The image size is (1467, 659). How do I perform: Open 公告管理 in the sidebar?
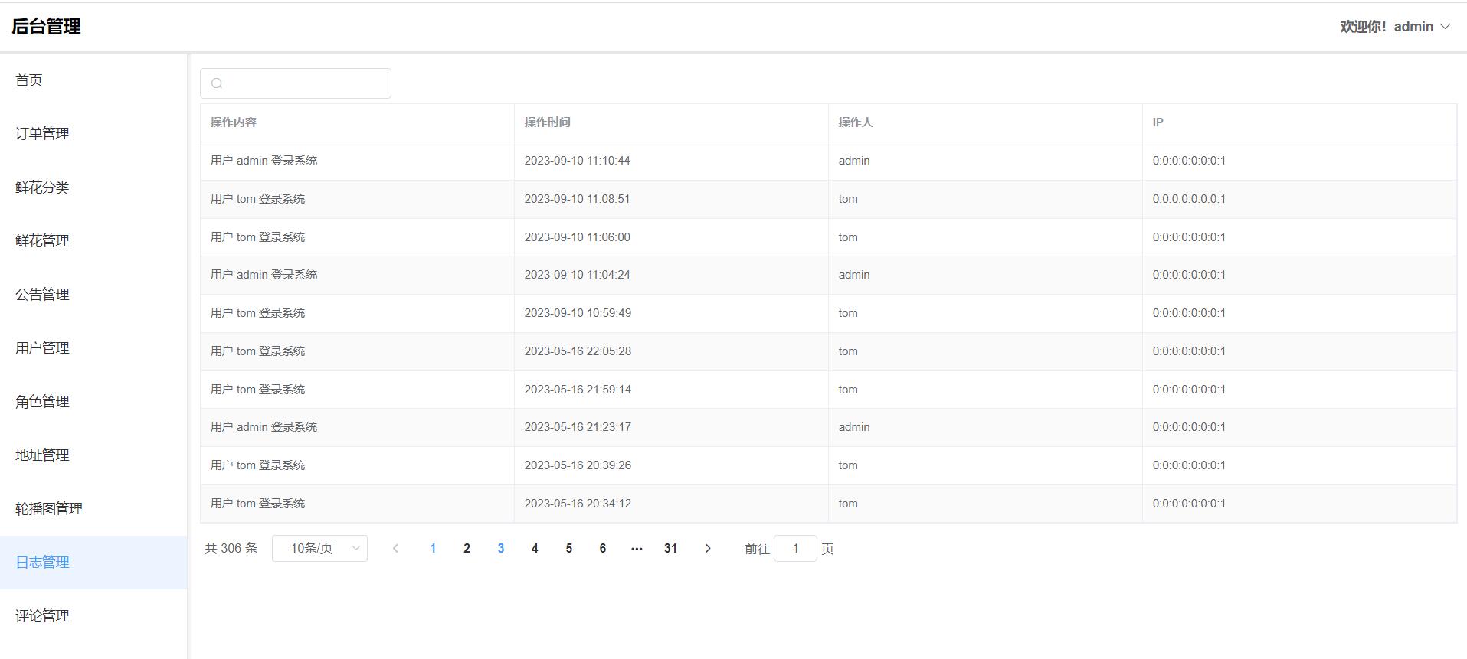93,295
